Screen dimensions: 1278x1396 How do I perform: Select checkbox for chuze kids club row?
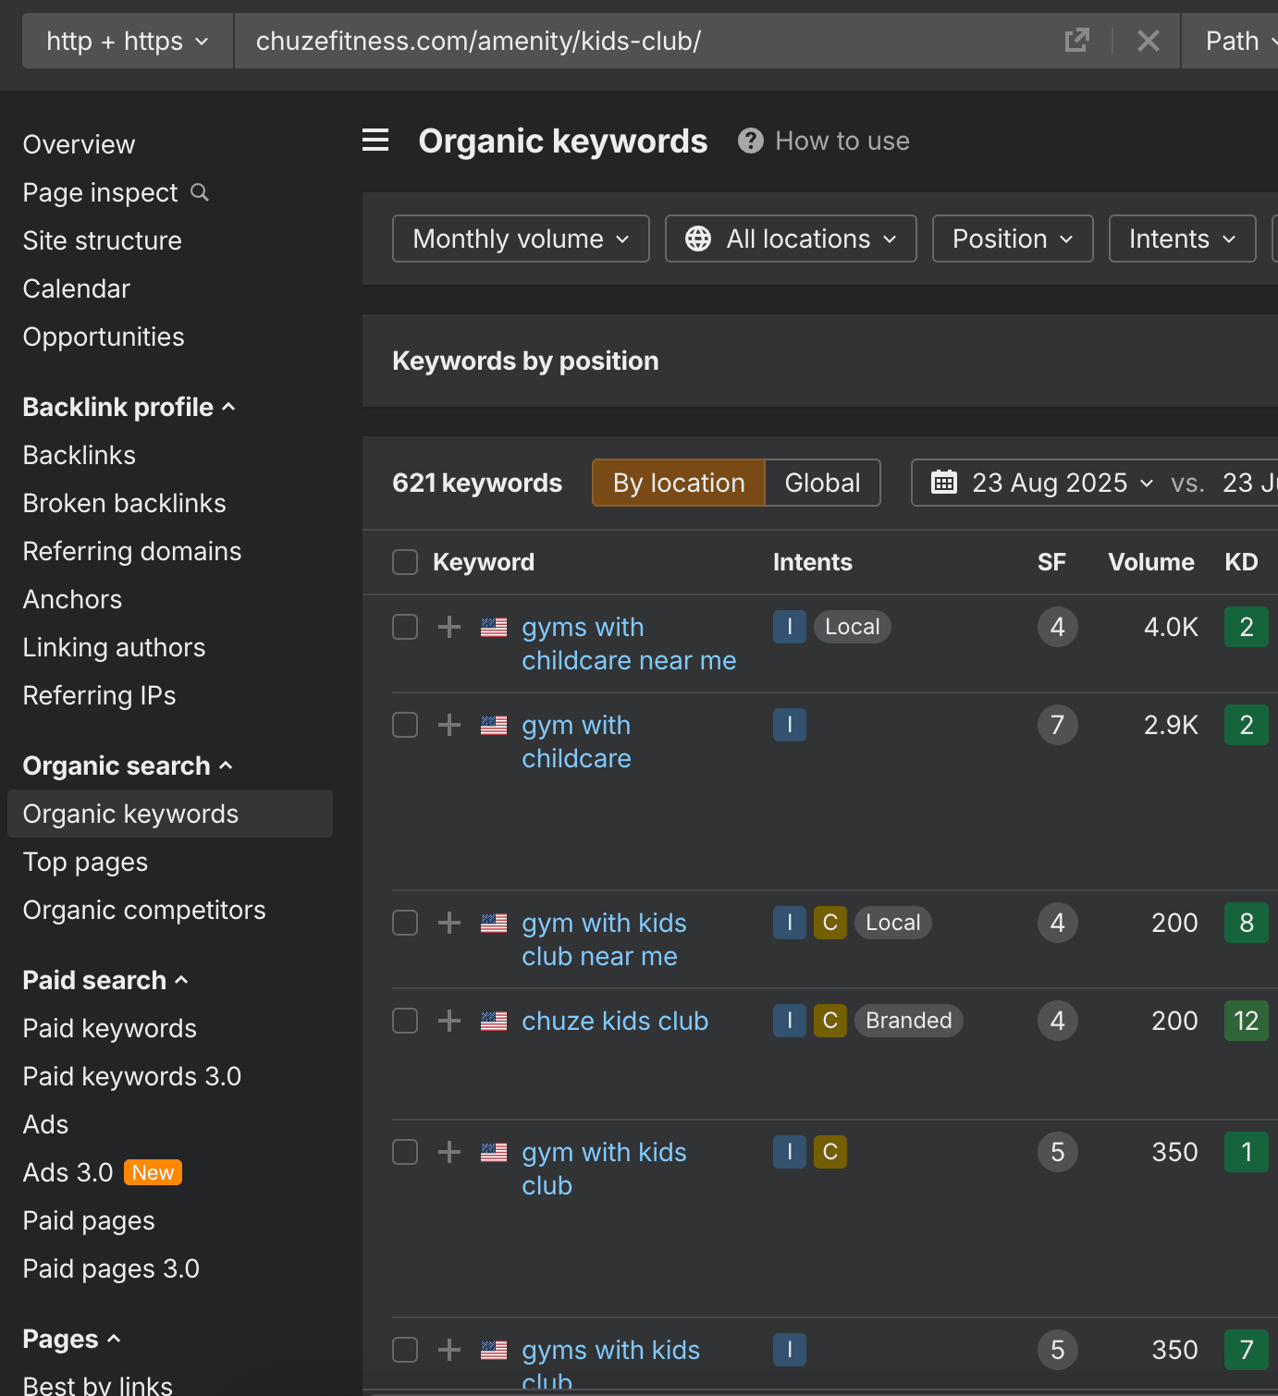pos(405,1021)
